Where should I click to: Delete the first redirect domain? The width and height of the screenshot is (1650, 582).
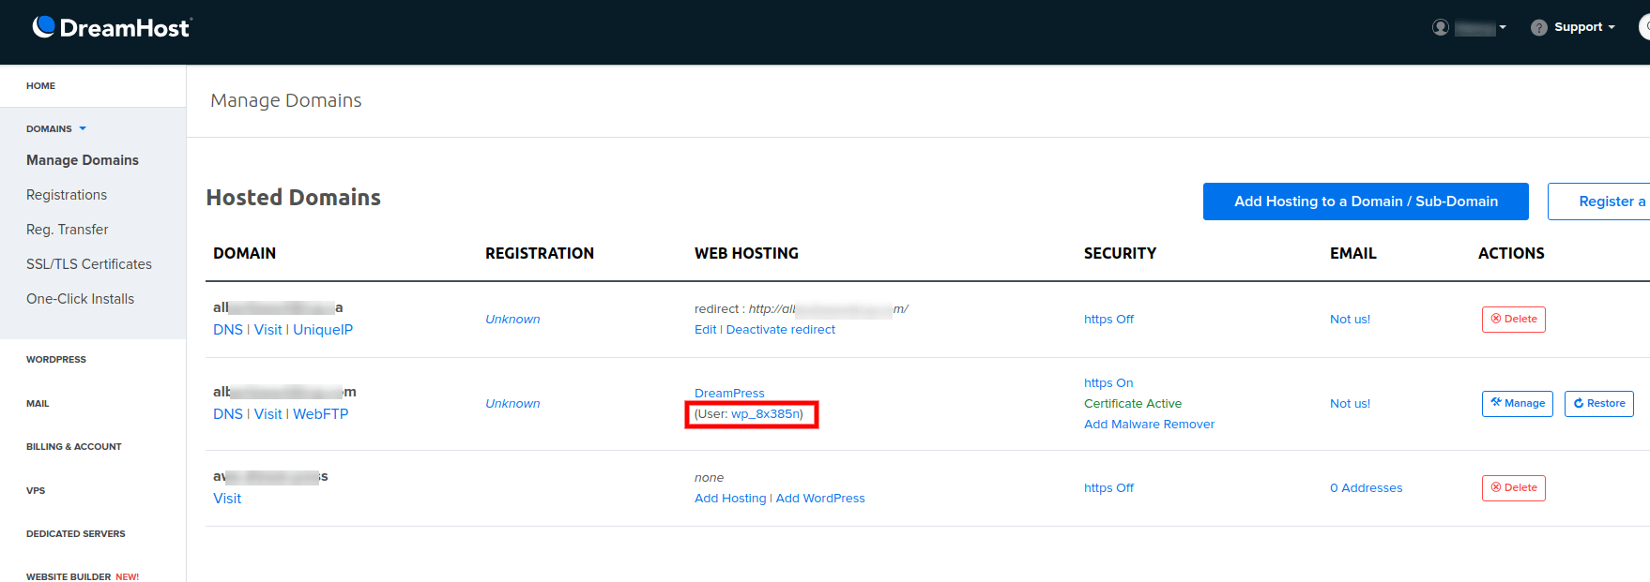pos(1513,320)
